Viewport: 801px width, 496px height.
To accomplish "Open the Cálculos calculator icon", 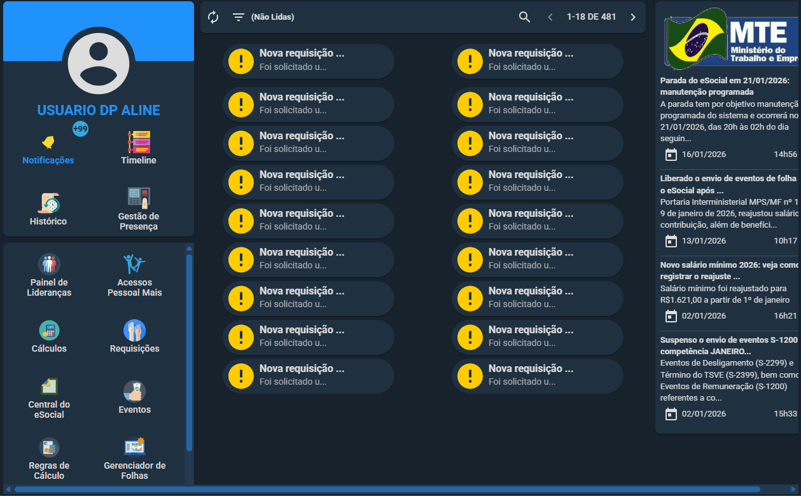I will [49, 330].
